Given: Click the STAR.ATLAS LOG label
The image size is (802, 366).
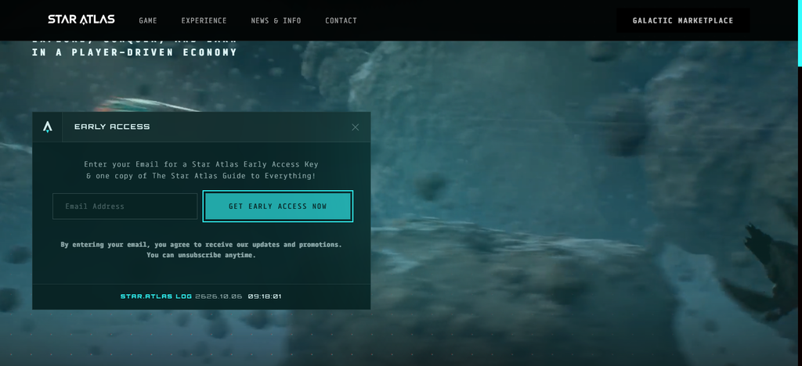Looking at the screenshot, I should (156, 296).
